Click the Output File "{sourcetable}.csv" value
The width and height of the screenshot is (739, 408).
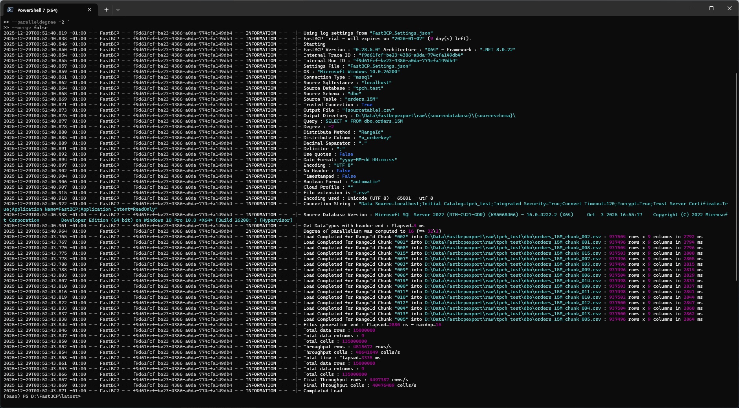coord(368,110)
